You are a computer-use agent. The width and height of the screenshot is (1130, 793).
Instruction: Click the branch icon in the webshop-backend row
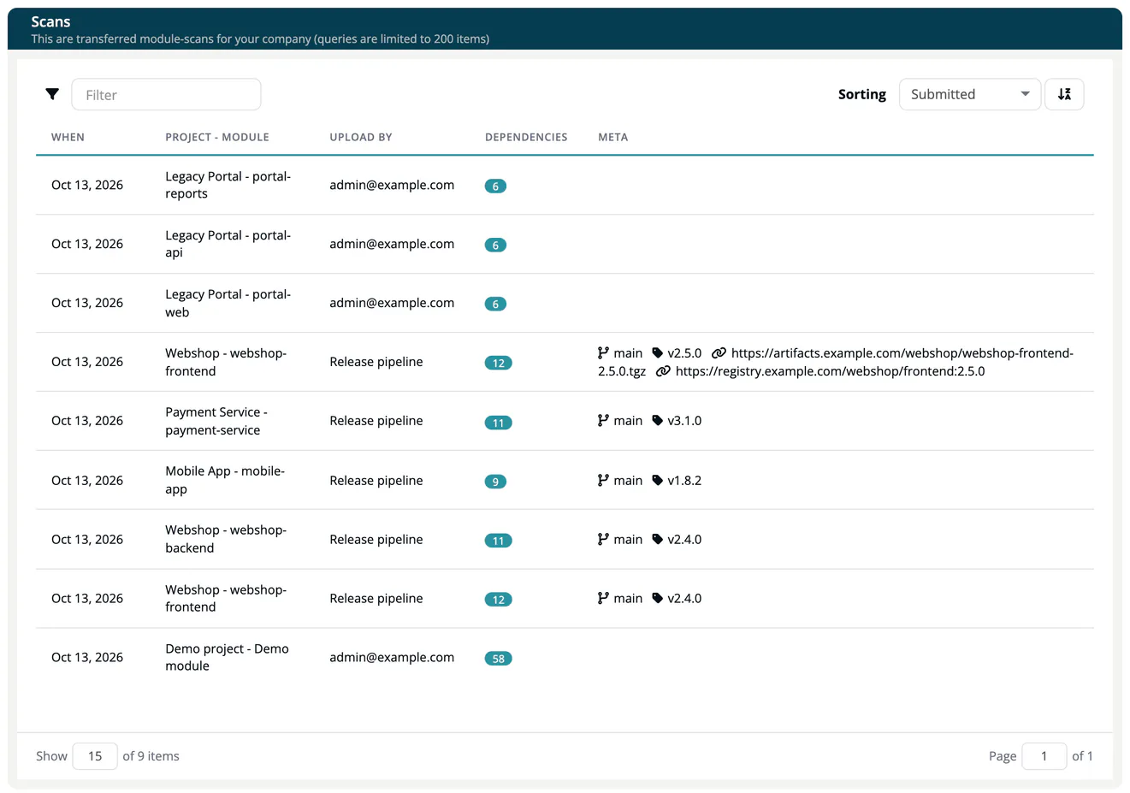(603, 539)
